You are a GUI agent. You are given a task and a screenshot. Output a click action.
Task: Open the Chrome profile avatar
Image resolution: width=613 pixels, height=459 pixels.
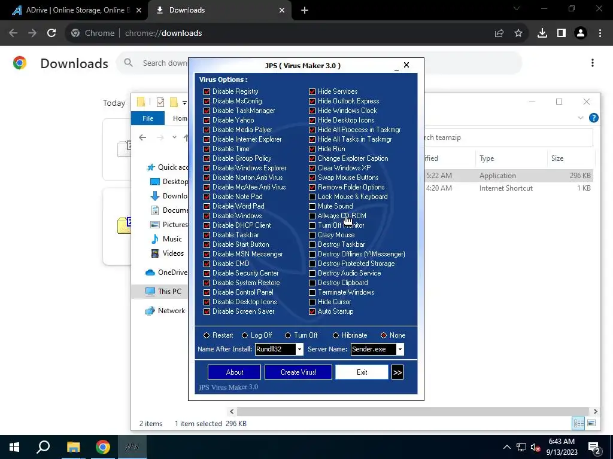point(581,33)
